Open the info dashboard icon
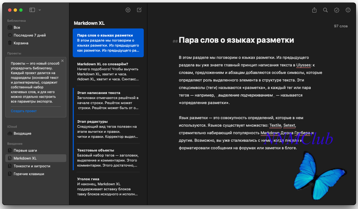Viewport: 358px width, 209px height. (x=348, y=10)
